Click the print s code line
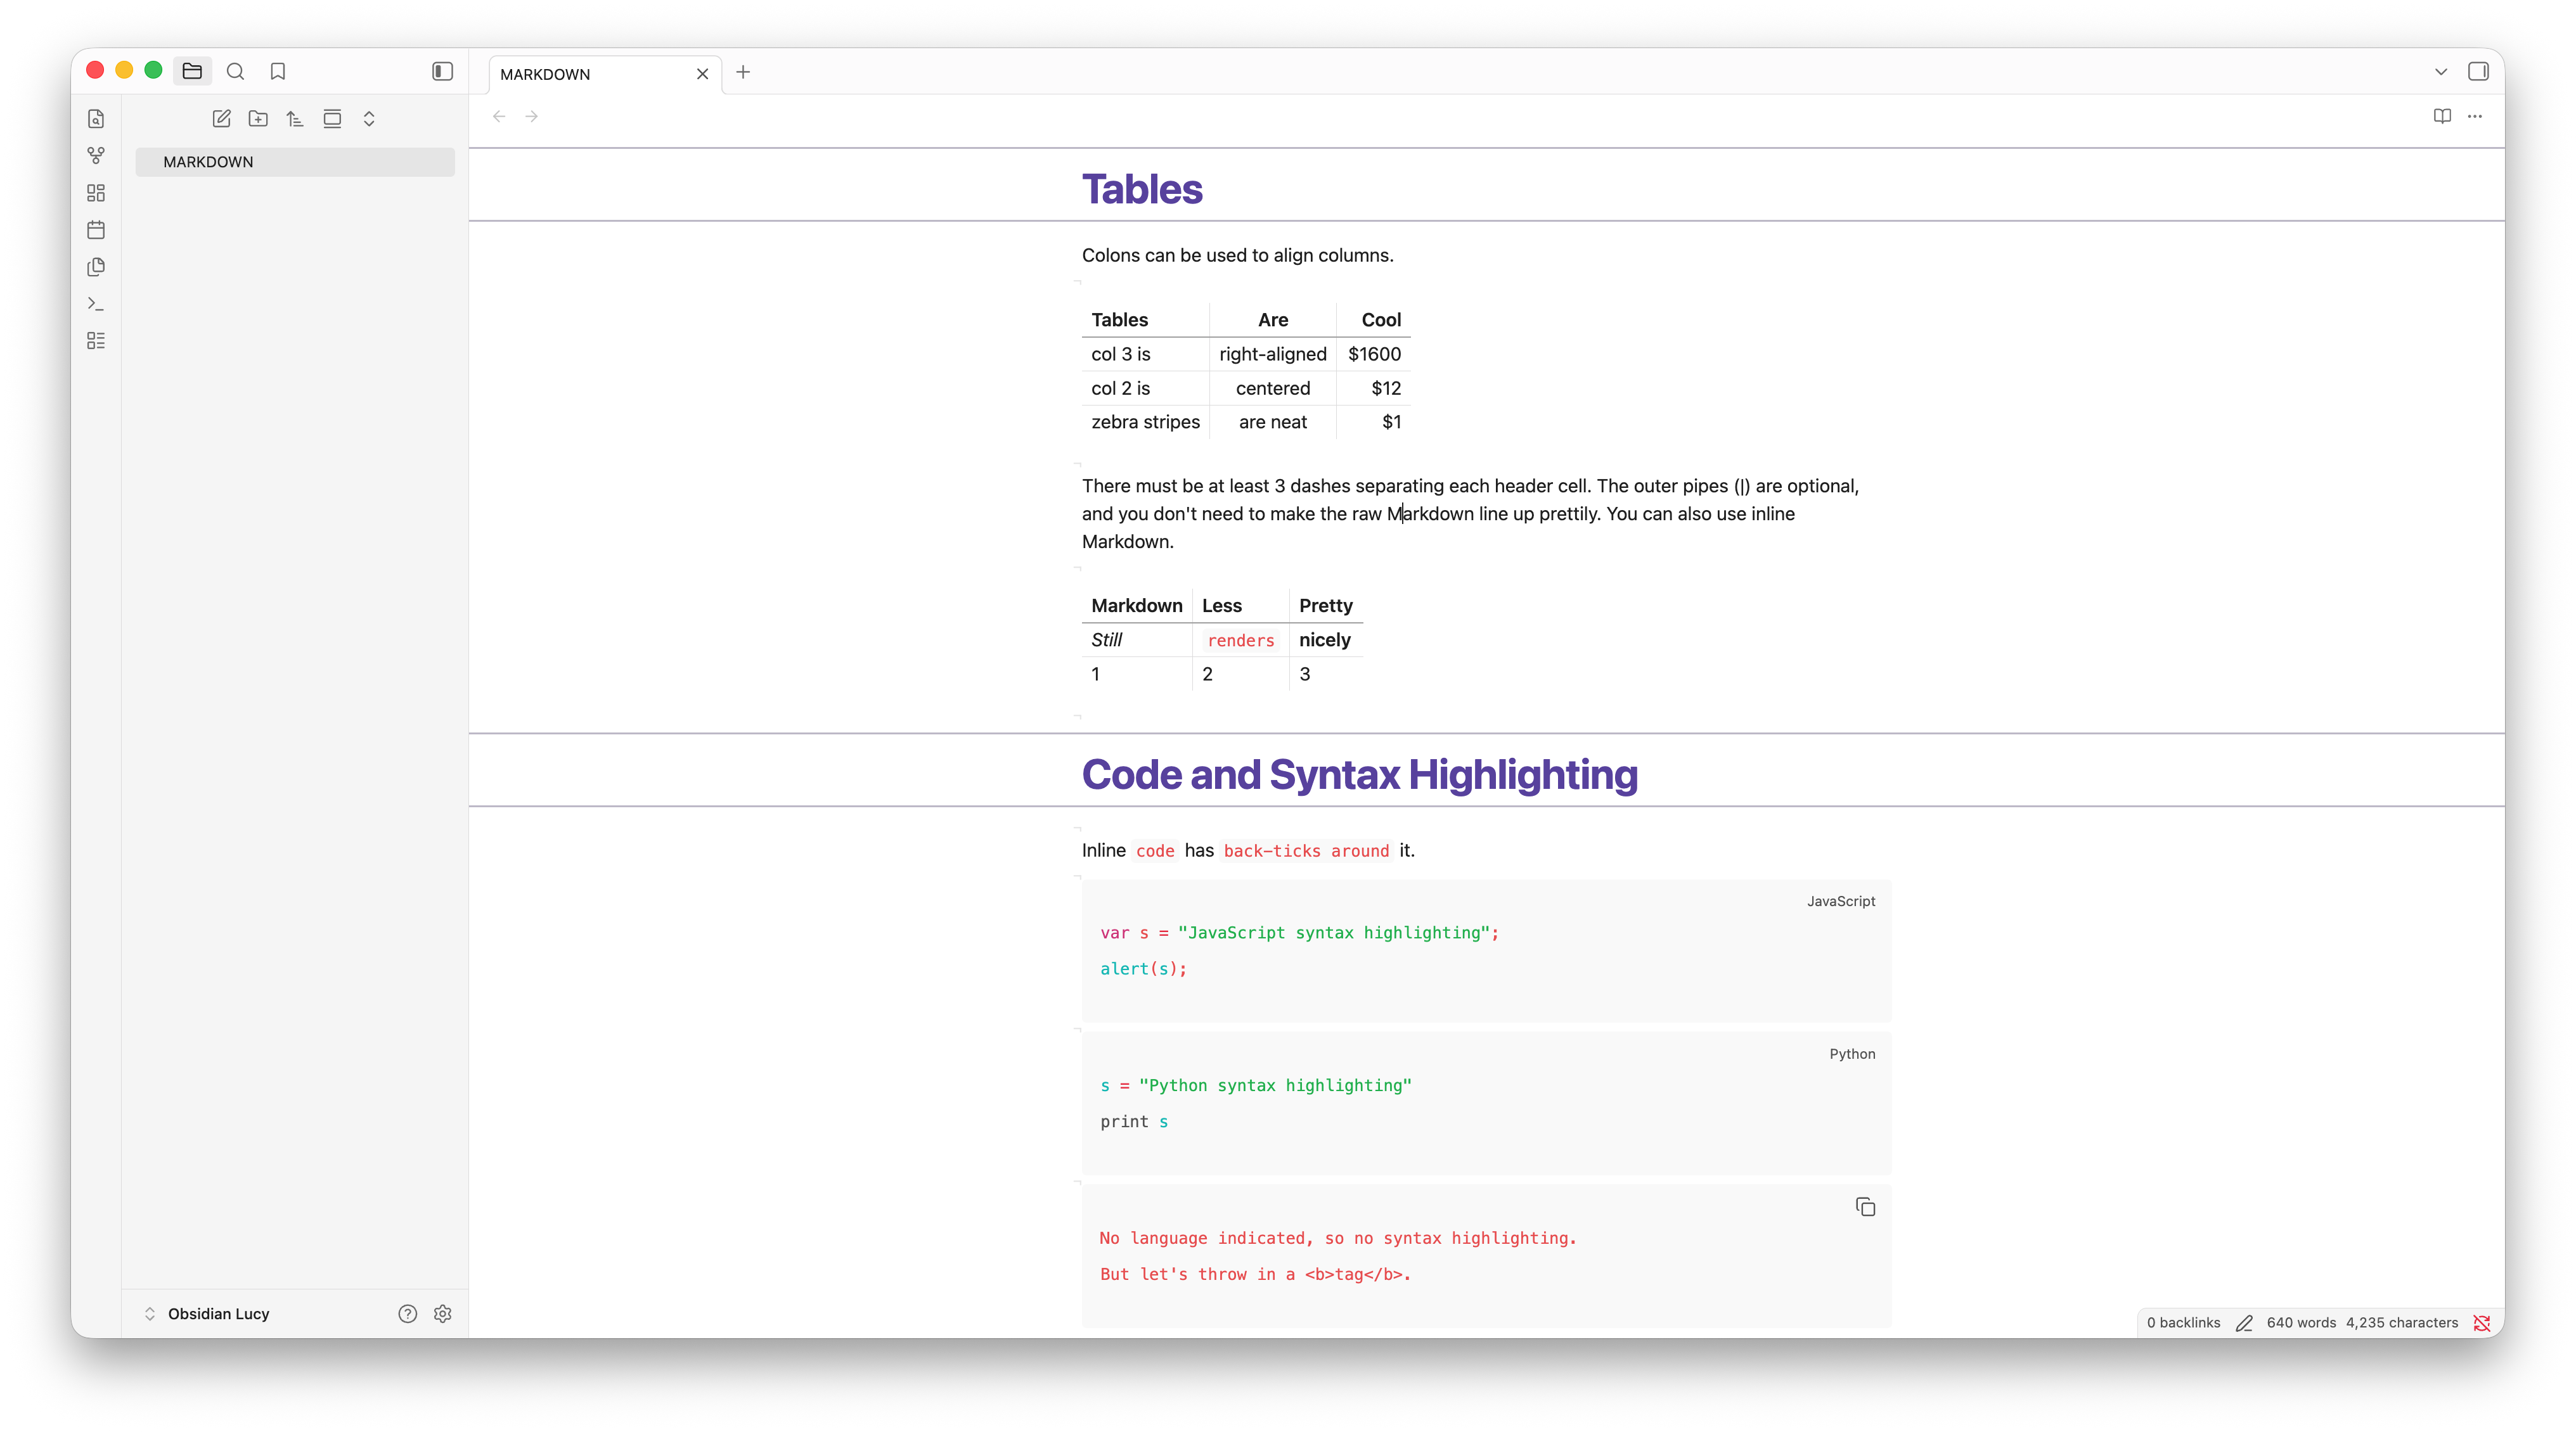Screen dimensions: 2576x1432 click(x=1134, y=1122)
